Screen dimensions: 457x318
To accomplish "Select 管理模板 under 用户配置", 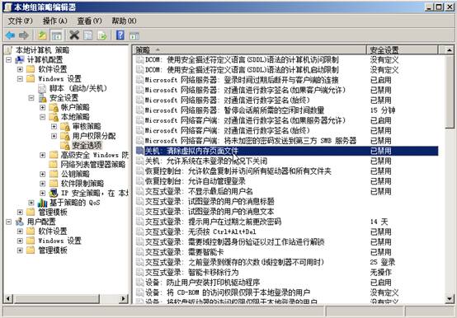I will coord(53,250).
